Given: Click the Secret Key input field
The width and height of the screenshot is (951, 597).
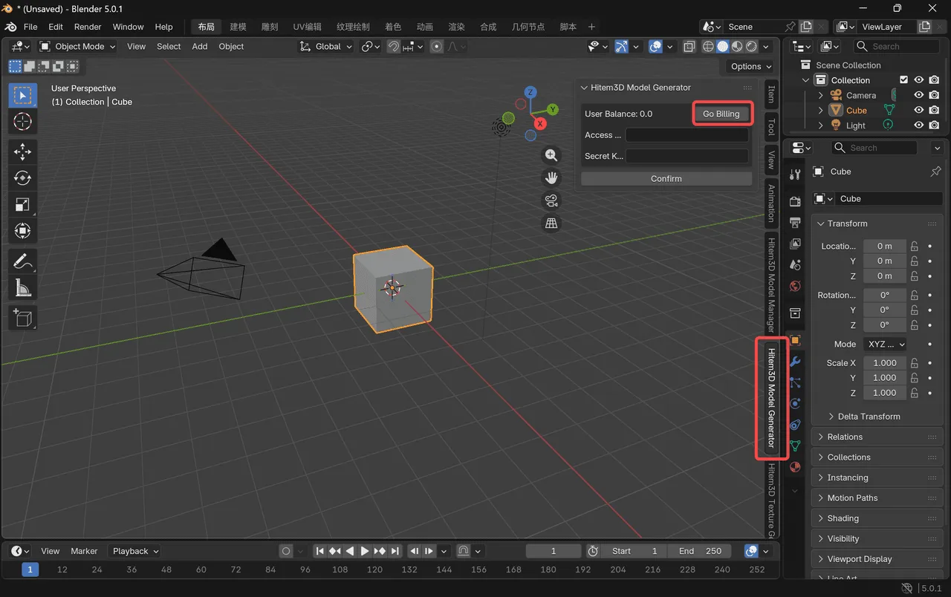Looking at the screenshot, I should coord(687,156).
